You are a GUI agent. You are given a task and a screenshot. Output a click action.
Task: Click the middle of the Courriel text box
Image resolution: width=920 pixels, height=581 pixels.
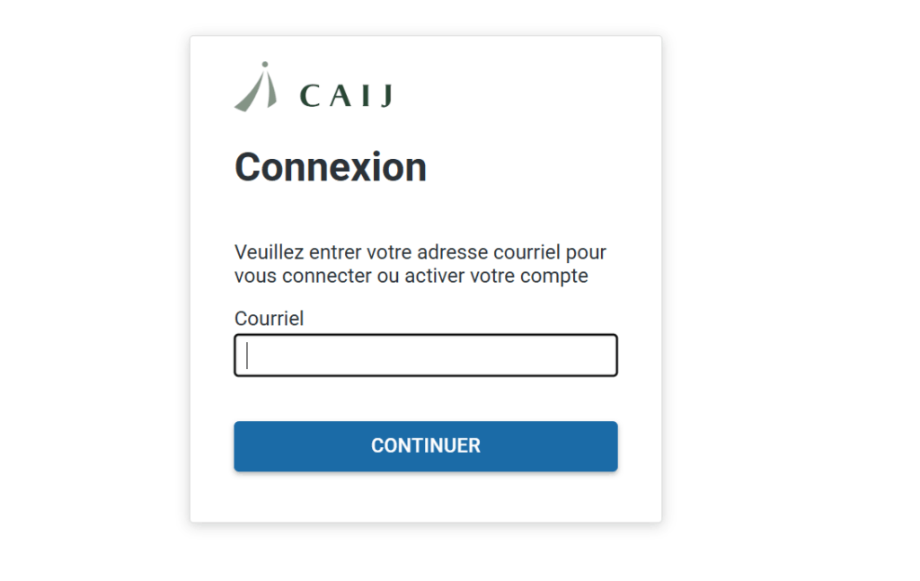(425, 356)
